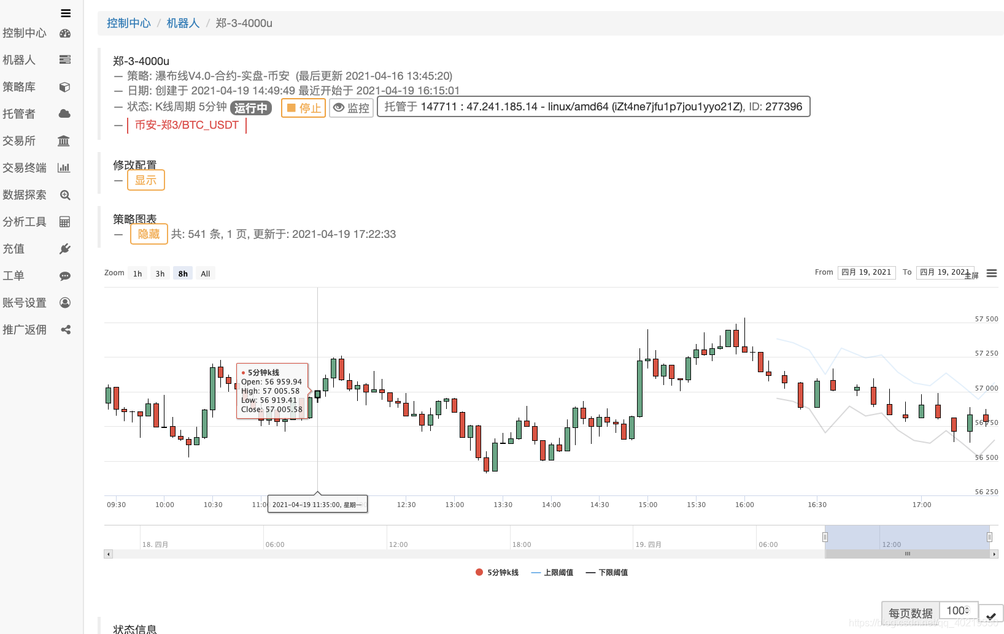The image size is (1004, 634).
Task: Select 策略库 sidebar menu label
Action: (19, 87)
